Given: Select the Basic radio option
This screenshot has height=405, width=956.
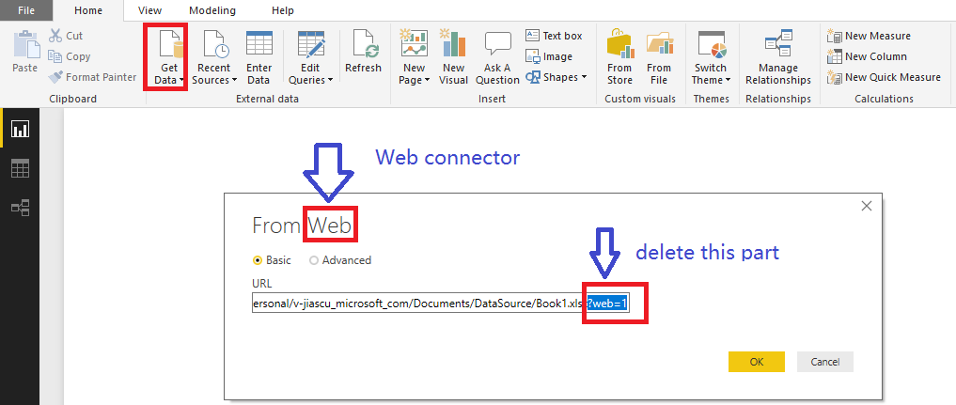Looking at the screenshot, I should click(x=259, y=260).
